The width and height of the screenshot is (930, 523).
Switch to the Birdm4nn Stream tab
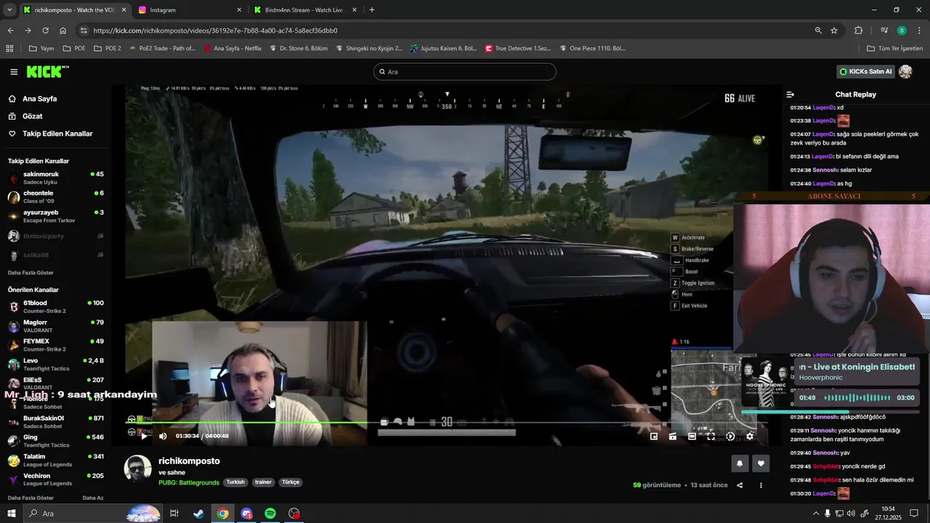tap(305, 10)
